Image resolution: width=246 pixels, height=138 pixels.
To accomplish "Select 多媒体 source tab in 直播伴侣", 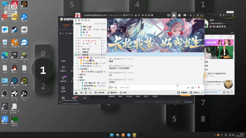I will [x=138, y=97].
